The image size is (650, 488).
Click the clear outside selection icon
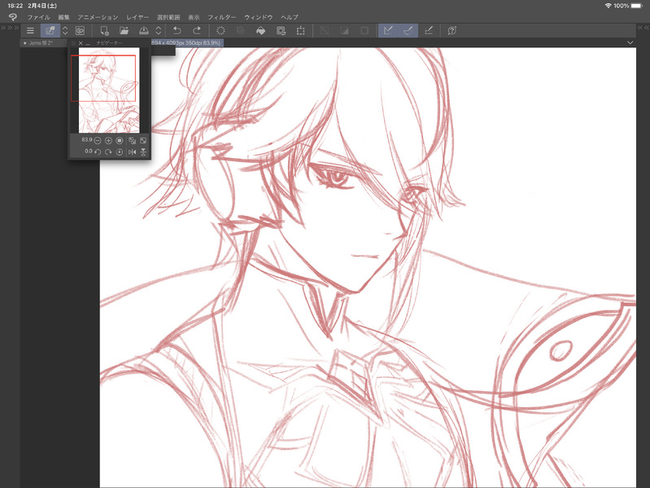click(x=241, y=30)
